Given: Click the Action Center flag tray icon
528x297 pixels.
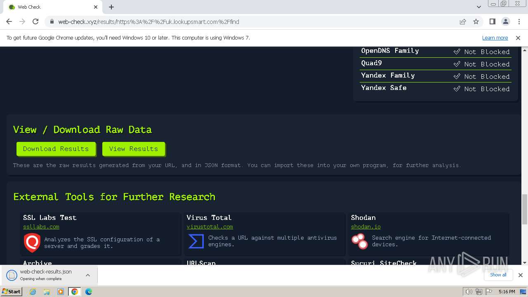Looking at the screenshot, I should click(x=489, y=292).
